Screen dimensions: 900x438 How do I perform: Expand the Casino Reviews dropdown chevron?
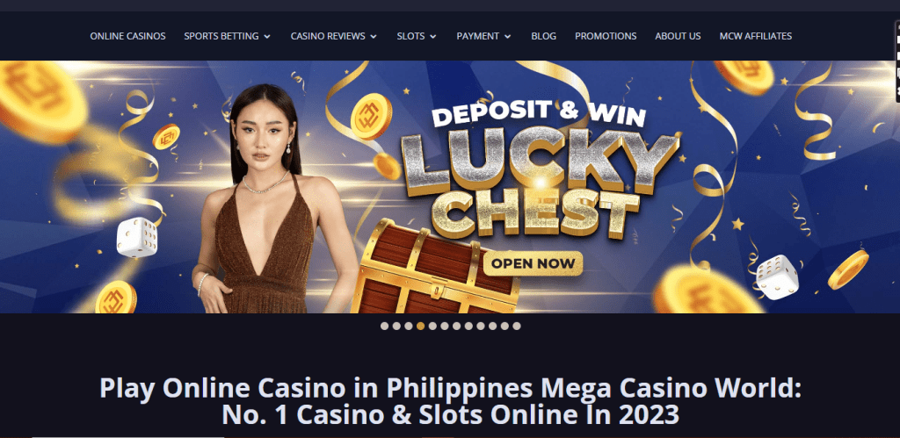tap(374, 36)
